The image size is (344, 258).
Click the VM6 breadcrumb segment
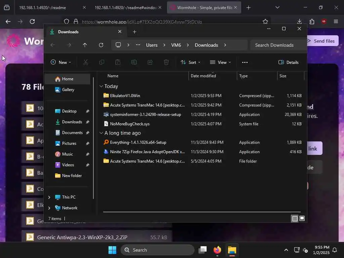(176, 45)
